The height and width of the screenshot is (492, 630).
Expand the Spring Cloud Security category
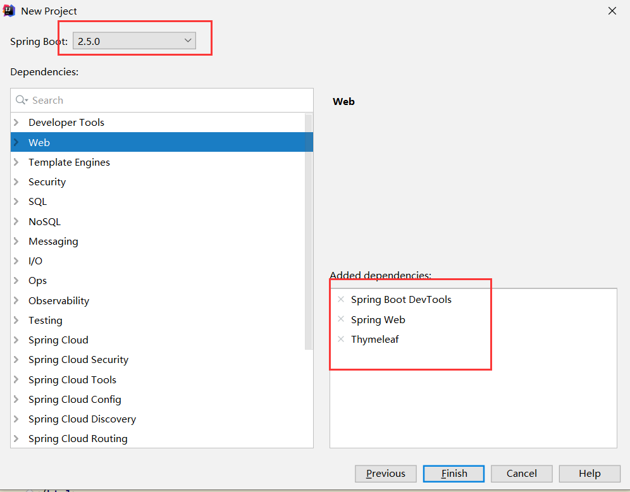(16, 359)
